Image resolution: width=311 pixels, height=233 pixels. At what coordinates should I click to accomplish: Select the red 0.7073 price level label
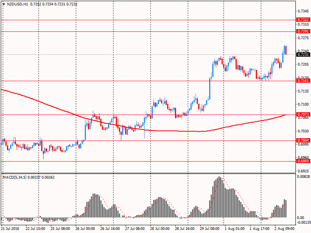click(x=303, y=114)
